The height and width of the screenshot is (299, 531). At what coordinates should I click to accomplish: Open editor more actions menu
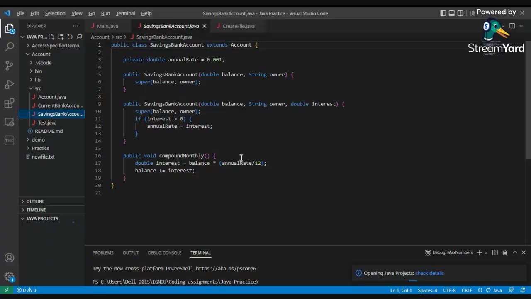coord(522,26)
